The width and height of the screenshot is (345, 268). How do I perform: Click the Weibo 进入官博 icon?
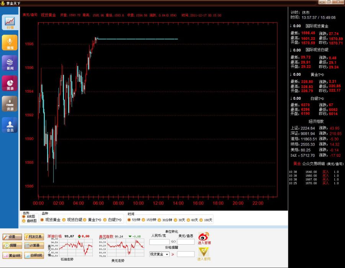204,238
